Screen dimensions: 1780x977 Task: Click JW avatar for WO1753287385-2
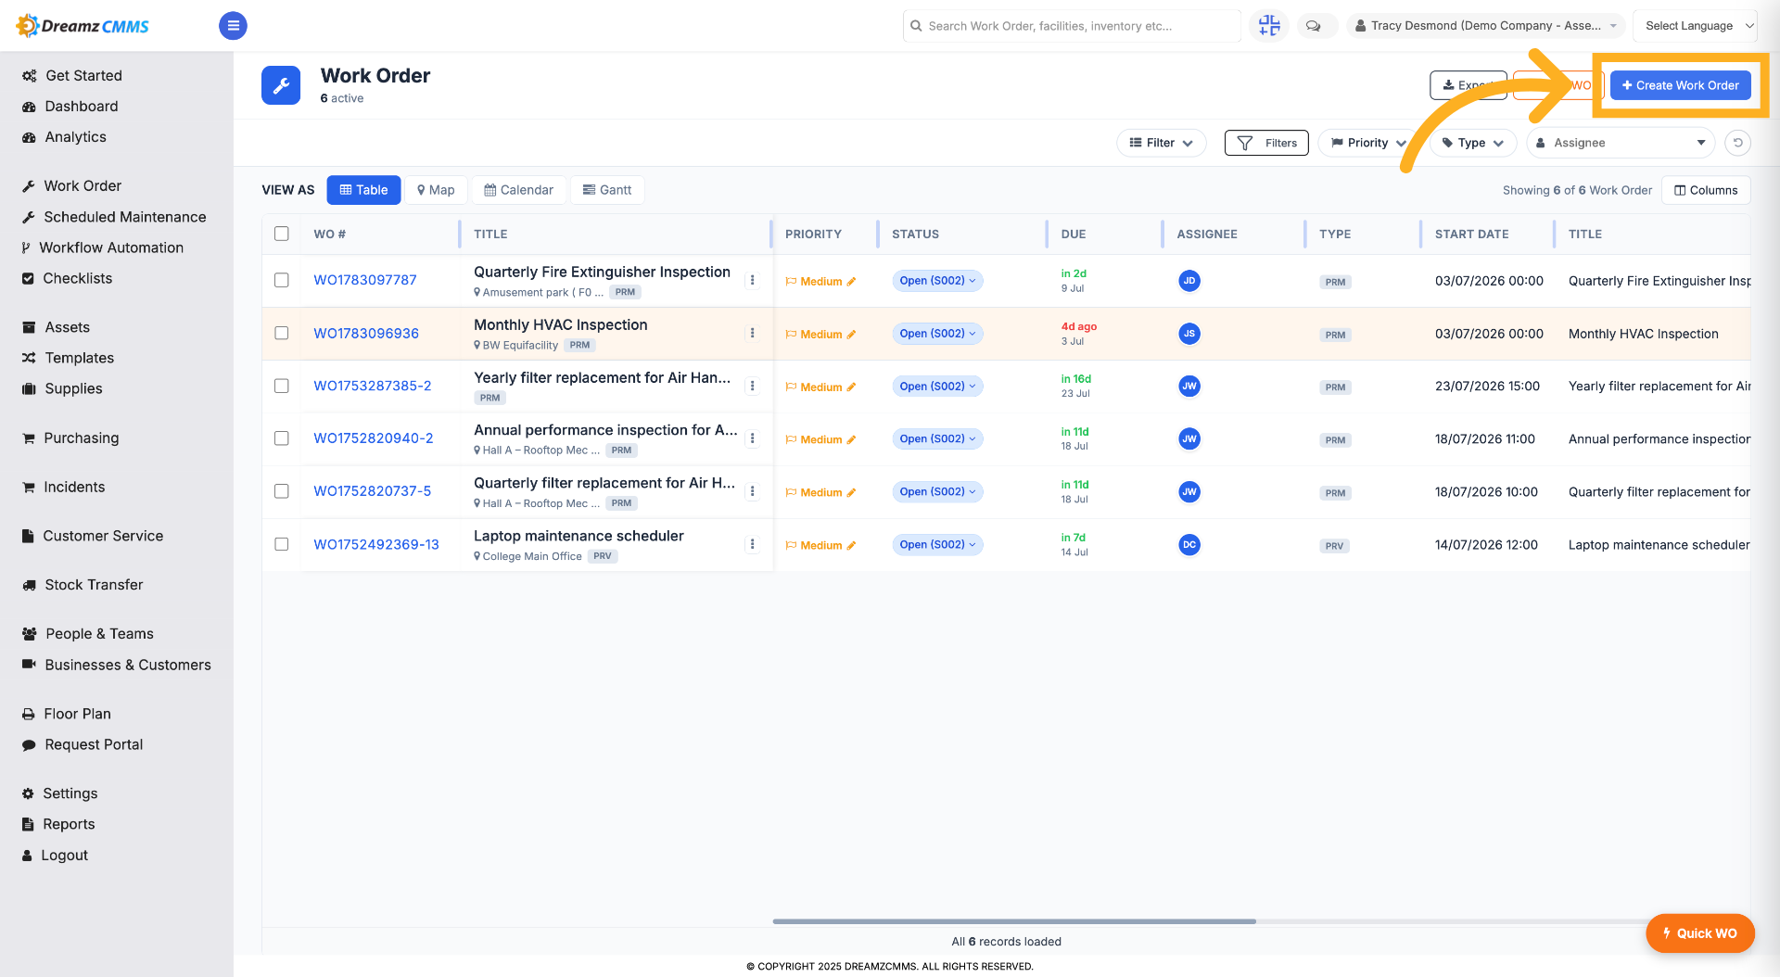[x=1189, y=387]
